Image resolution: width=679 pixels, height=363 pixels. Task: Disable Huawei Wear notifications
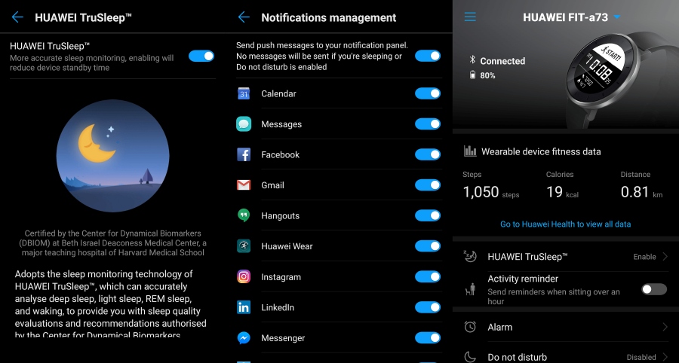tap(428, 246)
